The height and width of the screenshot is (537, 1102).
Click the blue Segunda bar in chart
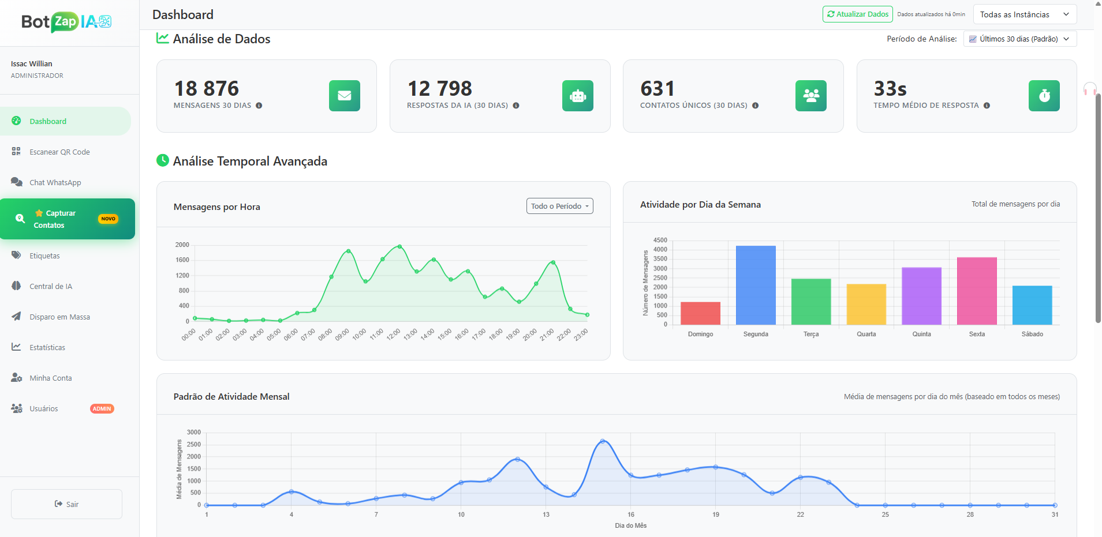click(x=756, y=286)
